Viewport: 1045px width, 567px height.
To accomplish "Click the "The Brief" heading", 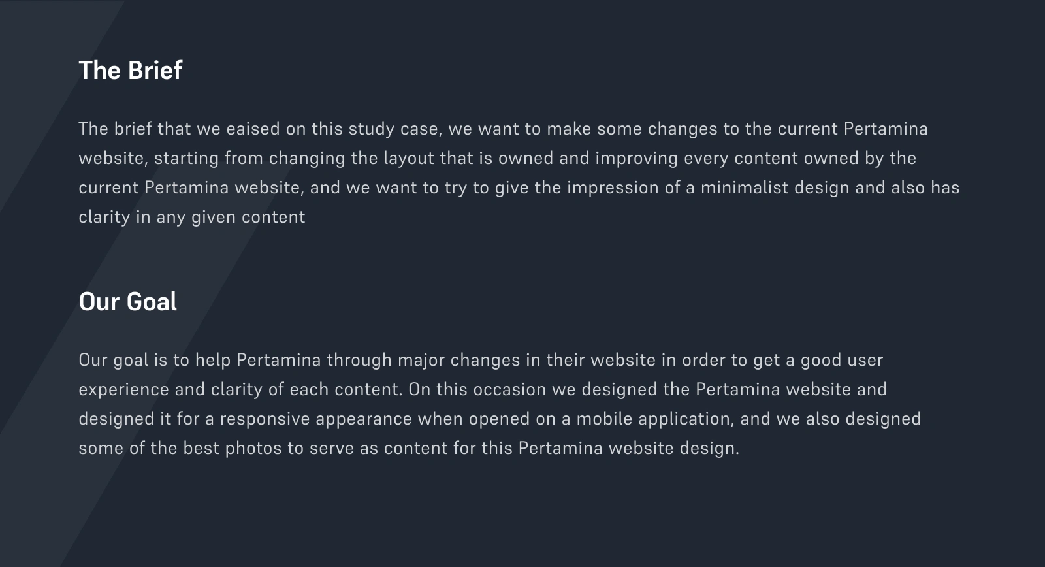I will [130, 71].
